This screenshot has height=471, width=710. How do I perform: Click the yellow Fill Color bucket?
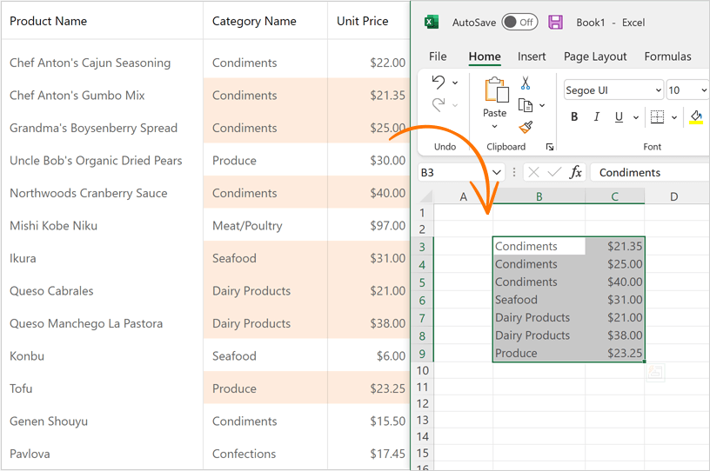(x=695, y=117)
